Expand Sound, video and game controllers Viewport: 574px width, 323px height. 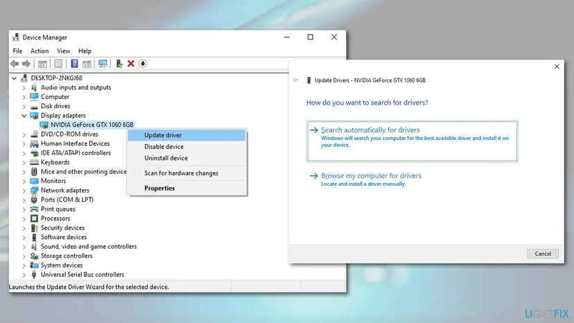coord(24,247)
